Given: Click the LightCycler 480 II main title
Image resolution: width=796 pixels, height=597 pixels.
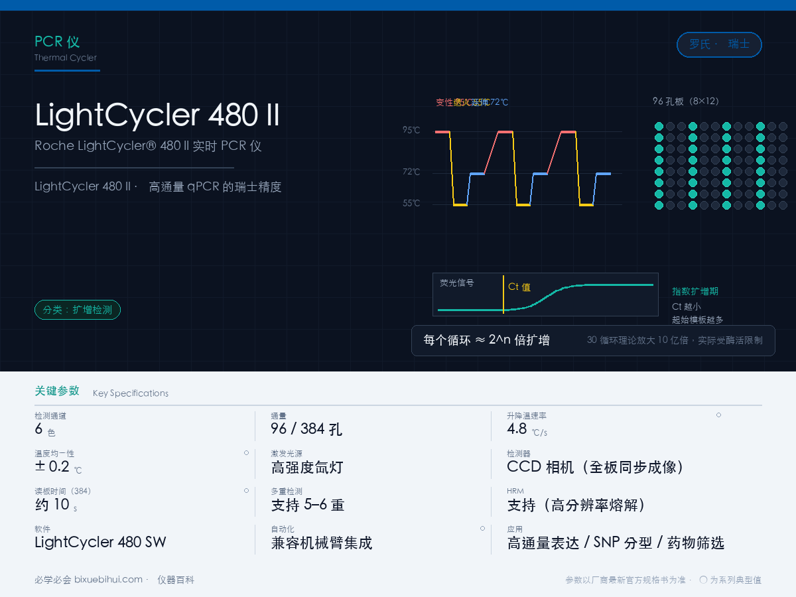Looking at the screenshot, I should pos(157,115).
